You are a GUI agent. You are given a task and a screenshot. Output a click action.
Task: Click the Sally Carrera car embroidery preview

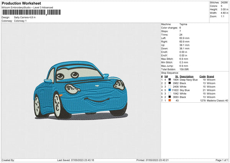pos(80,90)
